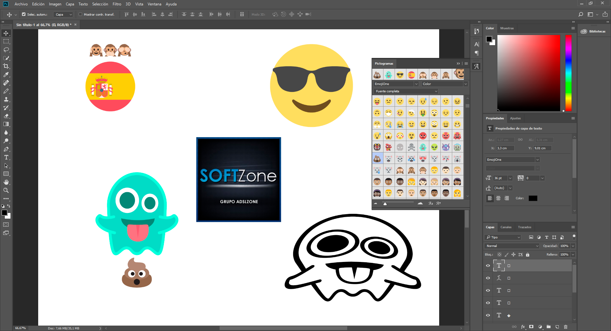Image resolution: width=611 pixels, height=331 pixels.
Task: Click the font size 36 pt field
Action: tap(500, 178)
